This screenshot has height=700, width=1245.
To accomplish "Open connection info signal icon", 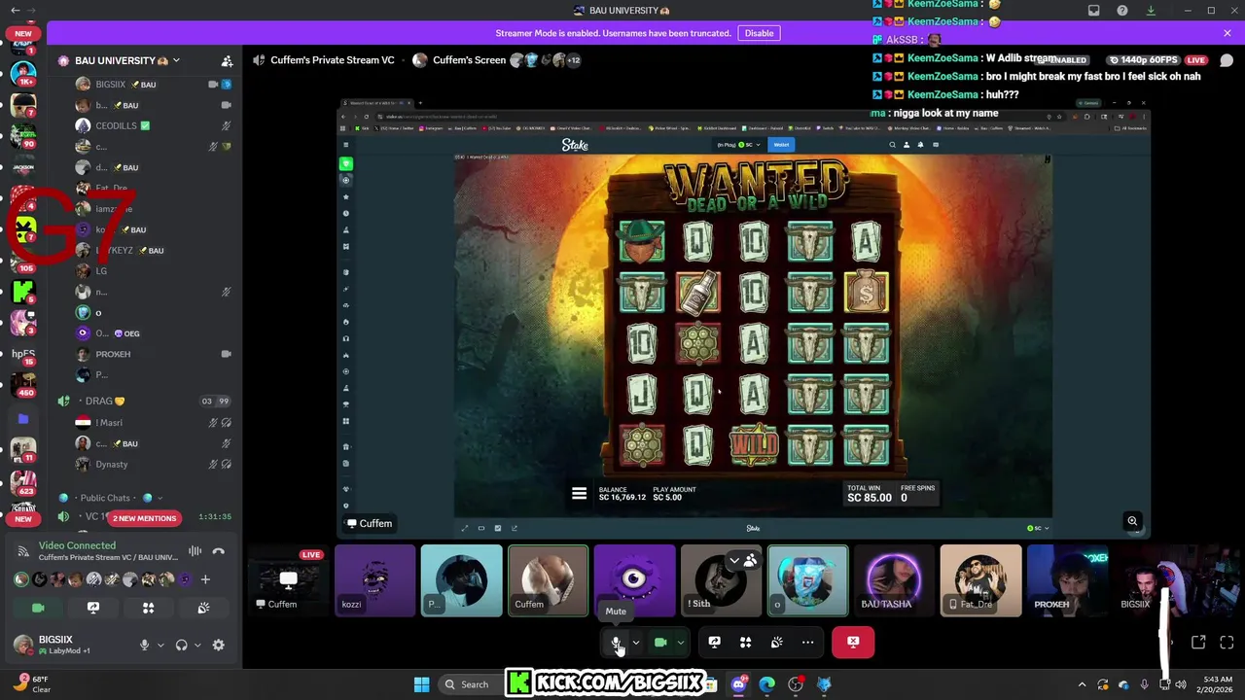I will point(22,551).
